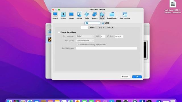Screen dimensions: 182x102
Task: Open the Display settings section
Action: click(71, 16)
